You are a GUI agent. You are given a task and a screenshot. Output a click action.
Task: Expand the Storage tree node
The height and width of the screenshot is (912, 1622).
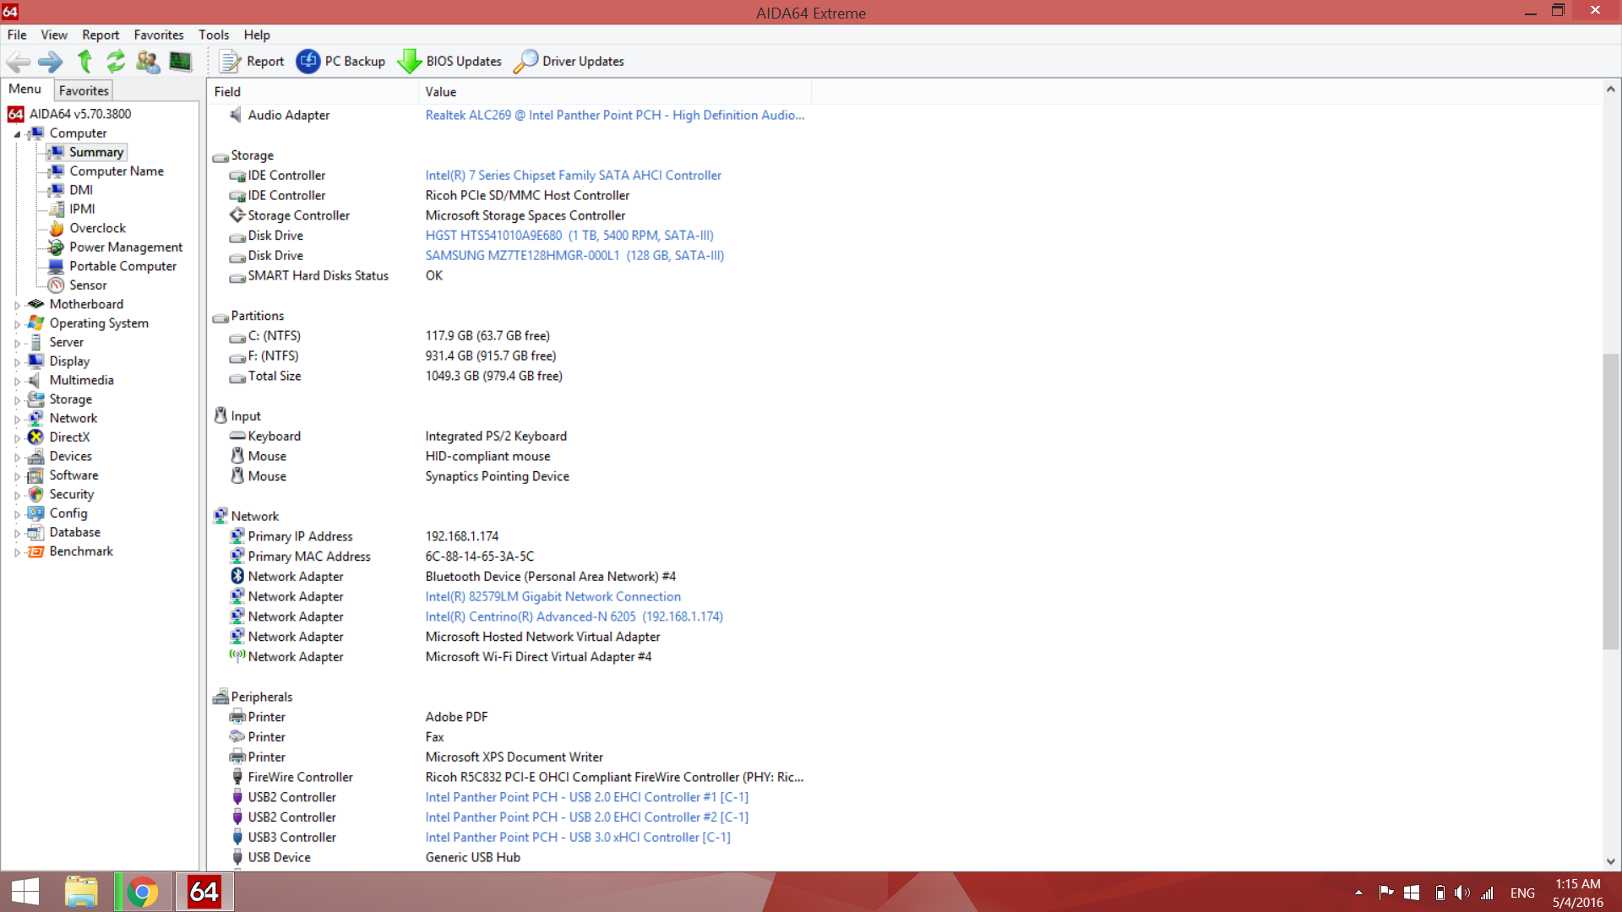17,400
